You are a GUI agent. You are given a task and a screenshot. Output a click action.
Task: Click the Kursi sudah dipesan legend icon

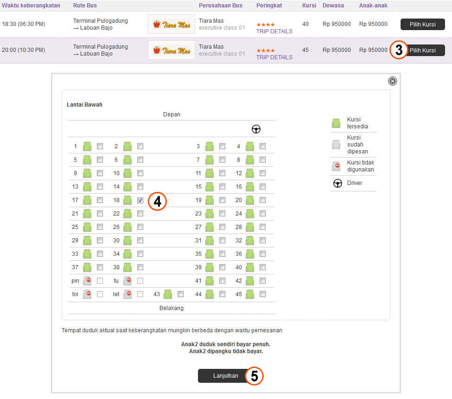(336, 145)
